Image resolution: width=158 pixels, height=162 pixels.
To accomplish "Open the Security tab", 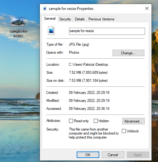I will [65, 19].
